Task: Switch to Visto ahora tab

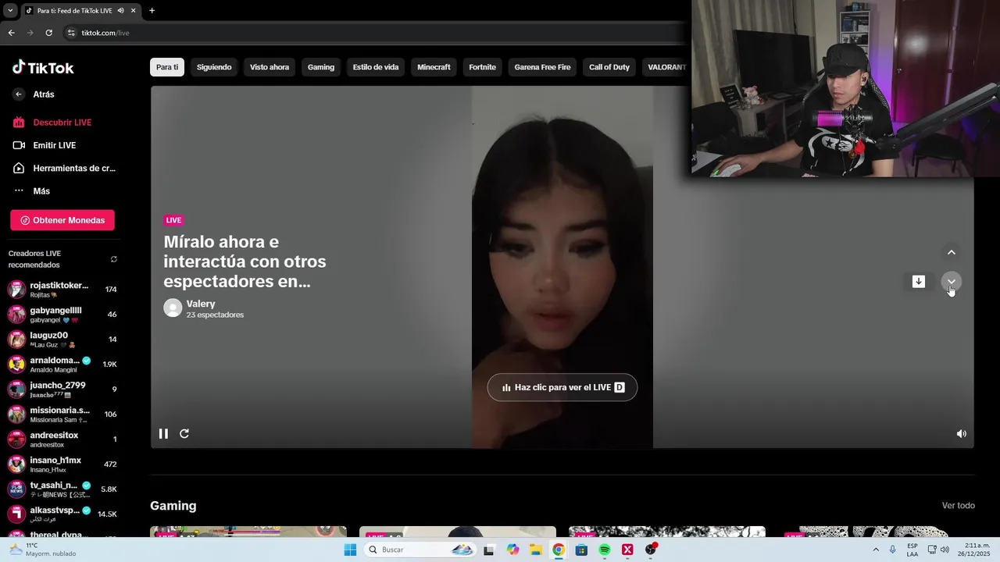Action: (270, 67)
